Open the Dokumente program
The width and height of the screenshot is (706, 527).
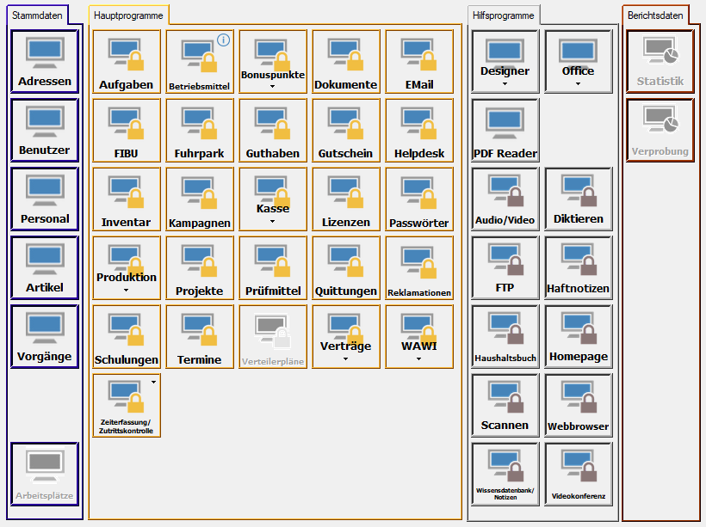pos(346,62)
